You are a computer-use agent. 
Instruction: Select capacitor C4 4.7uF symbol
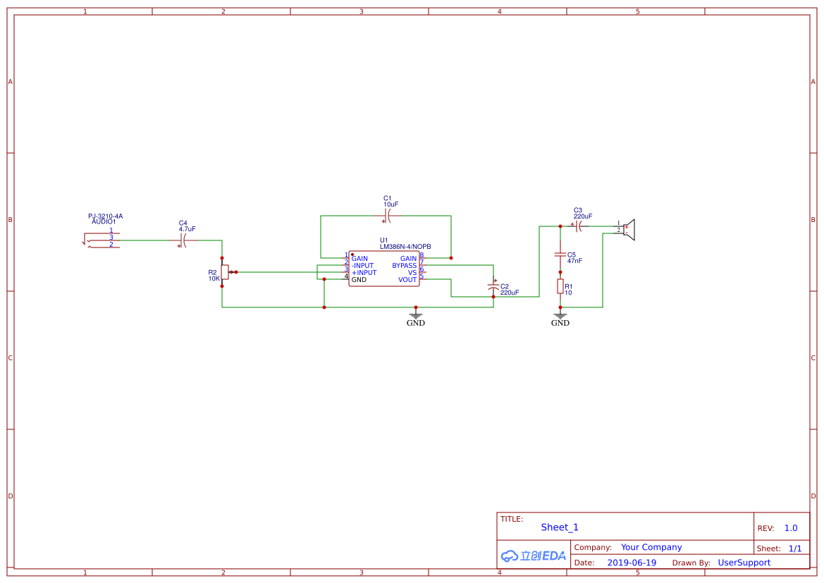183,240
